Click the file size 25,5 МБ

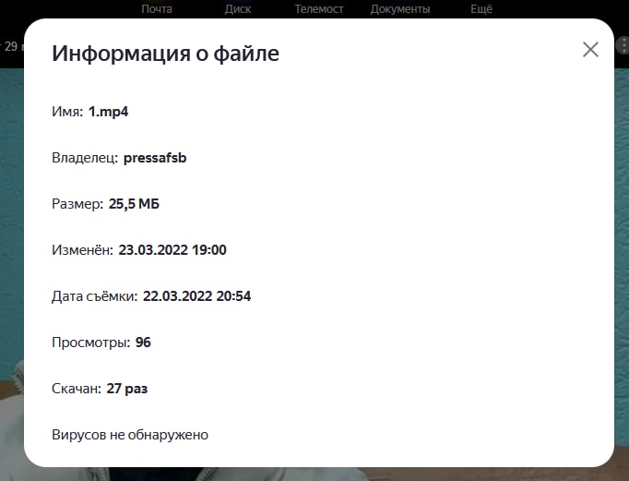pos(134,204)
